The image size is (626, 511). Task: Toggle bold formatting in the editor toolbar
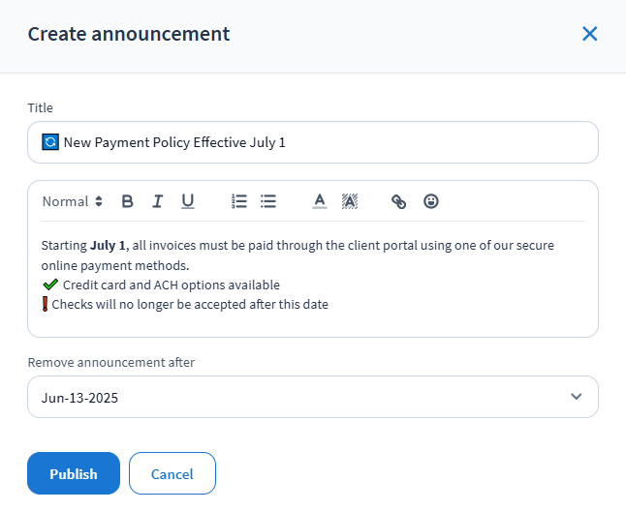click(127, 201)
